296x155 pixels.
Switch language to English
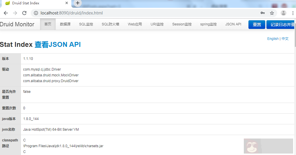(273, 39)
